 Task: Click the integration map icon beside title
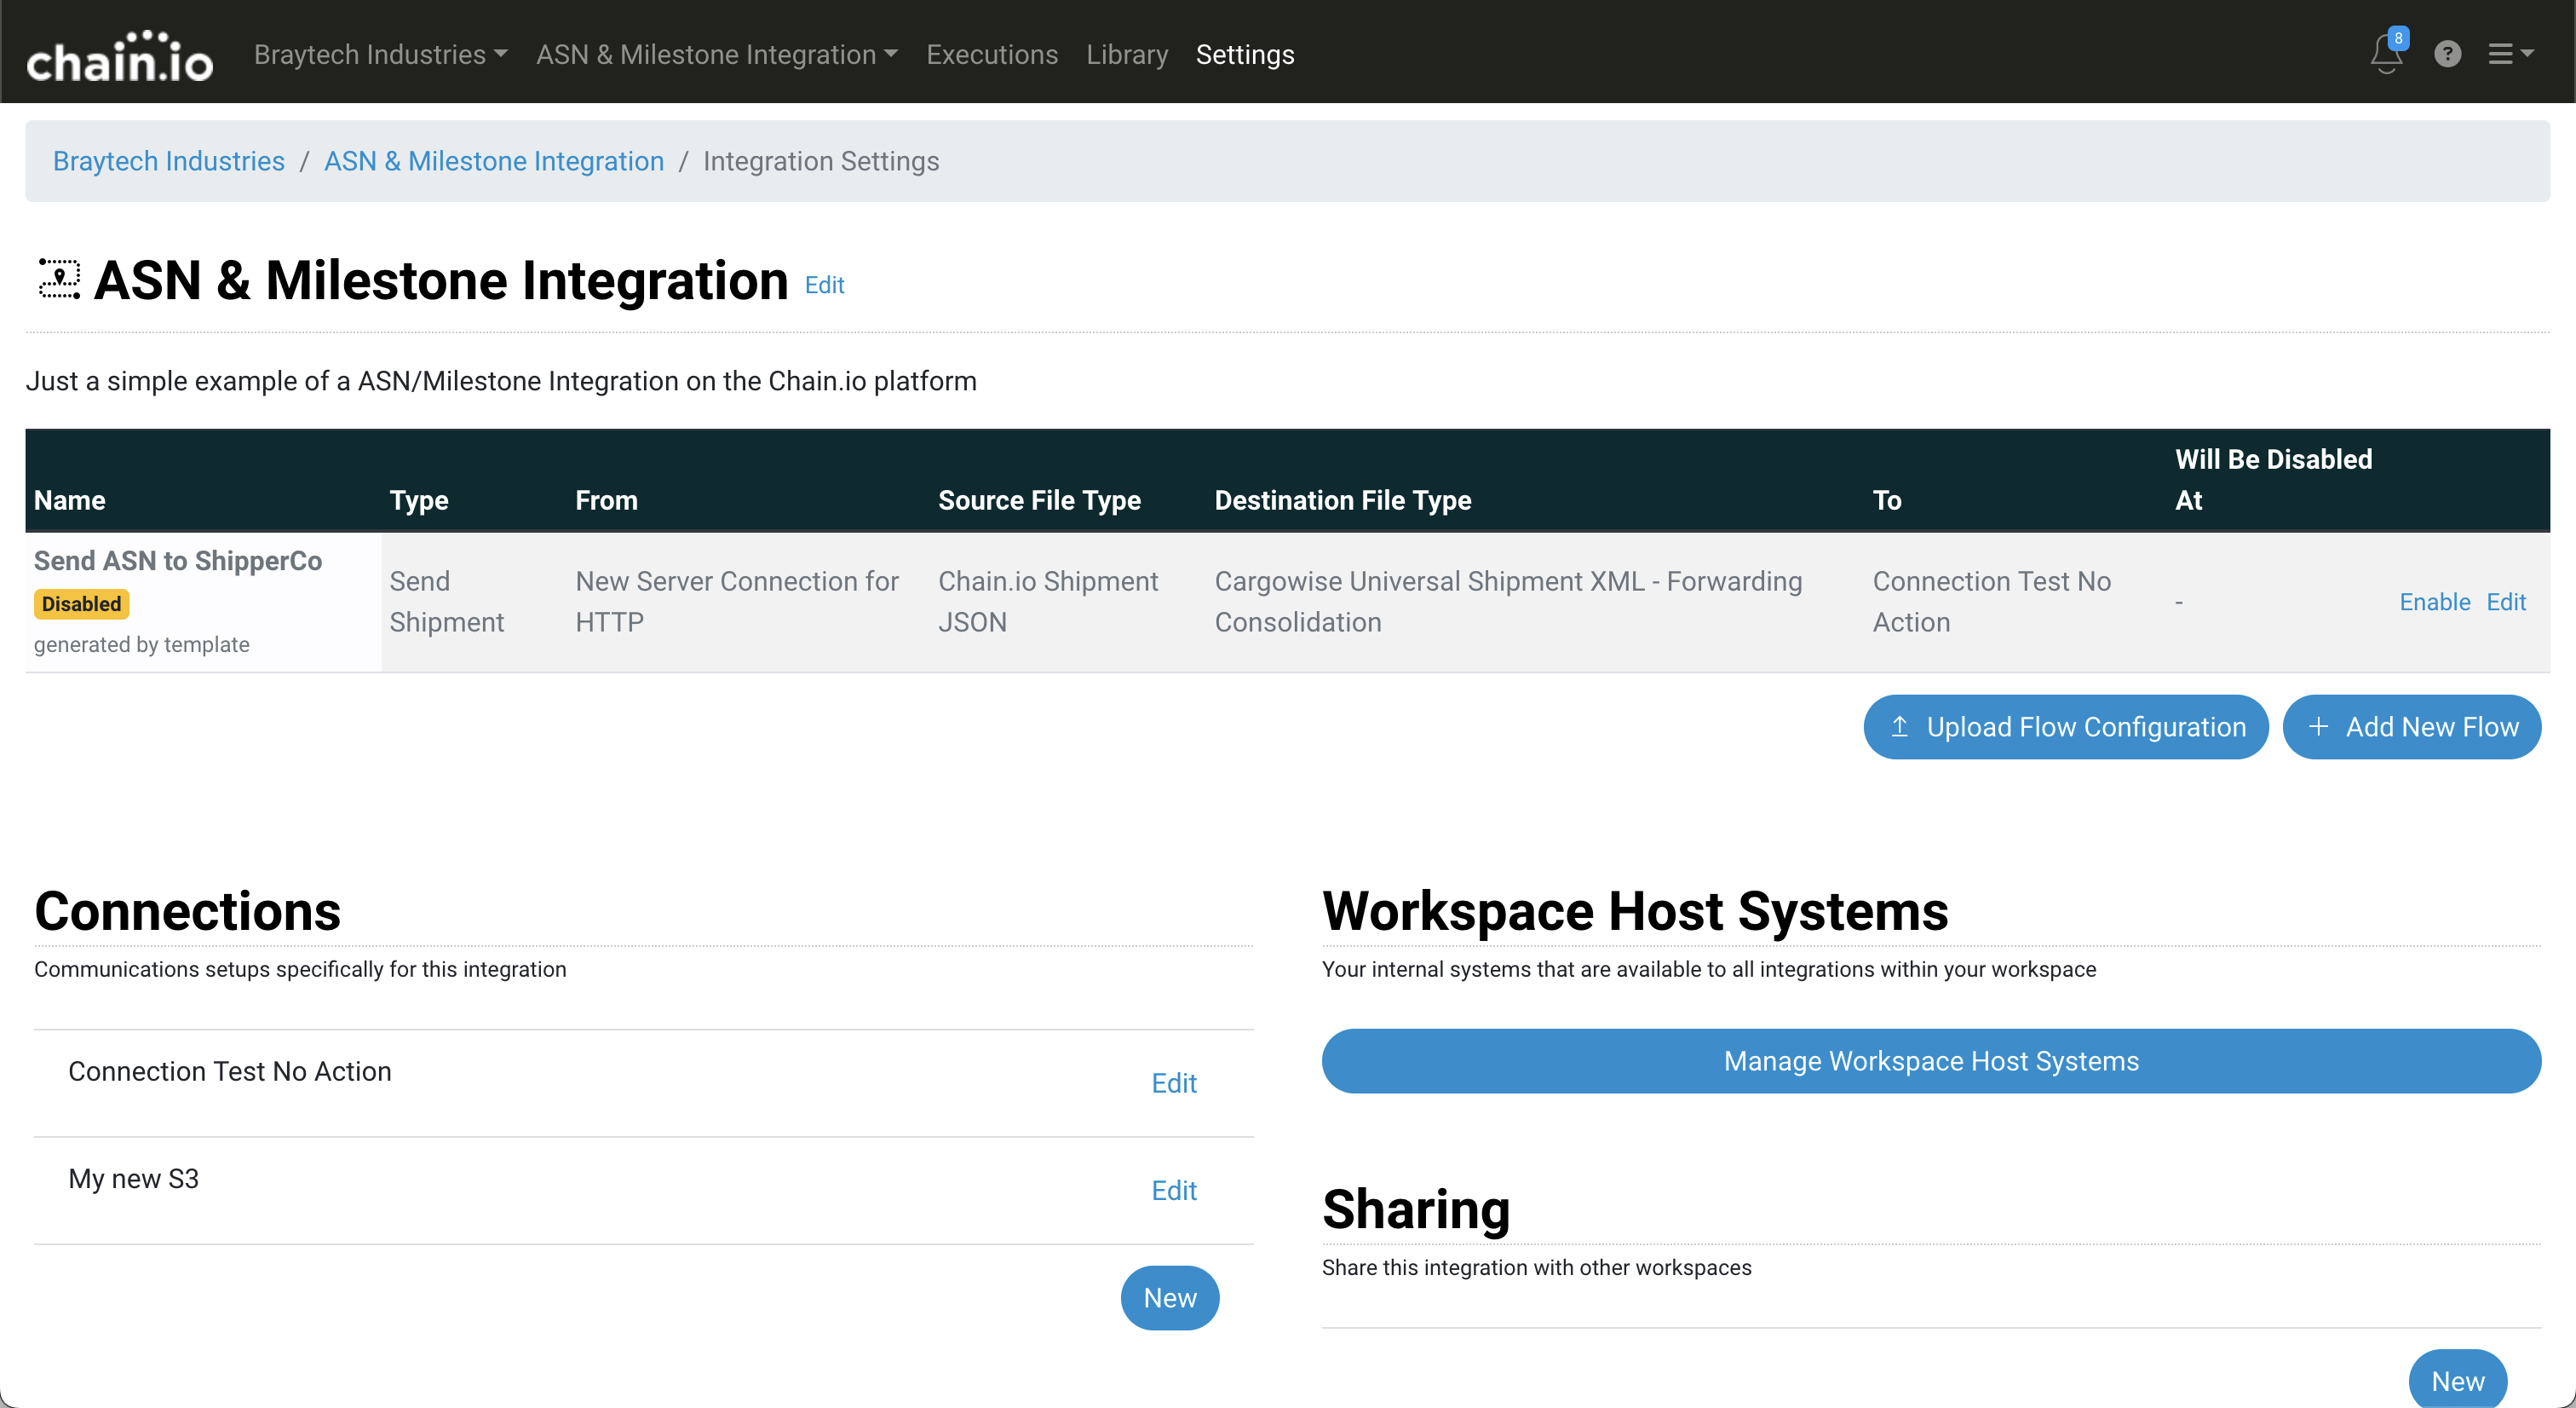click(x=59, y=280)
